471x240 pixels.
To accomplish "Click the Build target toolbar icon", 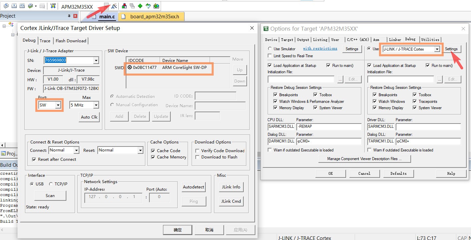I will pos(14,6).
